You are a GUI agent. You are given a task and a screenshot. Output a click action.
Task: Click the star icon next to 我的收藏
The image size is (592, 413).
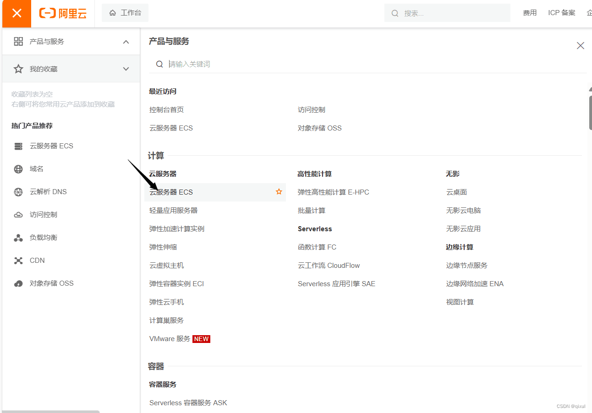point(18,69)
